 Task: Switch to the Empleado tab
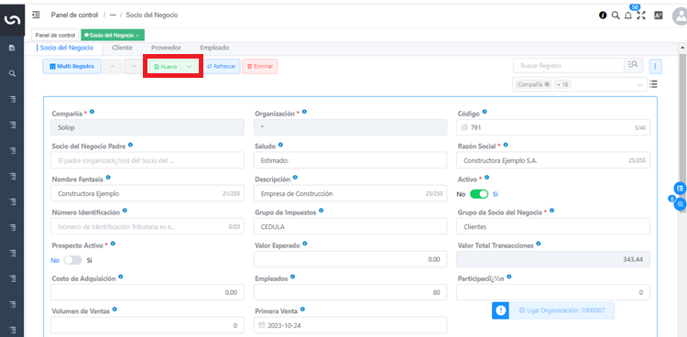pyautogui.click(x=214, y=48)
